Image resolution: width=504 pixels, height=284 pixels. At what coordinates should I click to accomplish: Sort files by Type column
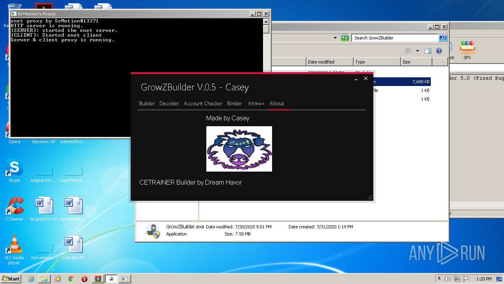pos(377,62)
